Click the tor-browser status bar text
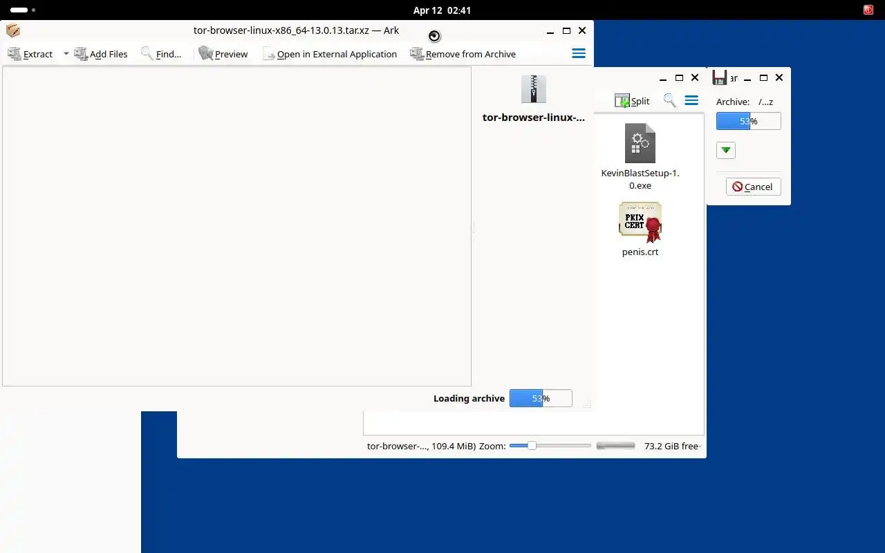 pyautogui.click(x=421, y=447)
